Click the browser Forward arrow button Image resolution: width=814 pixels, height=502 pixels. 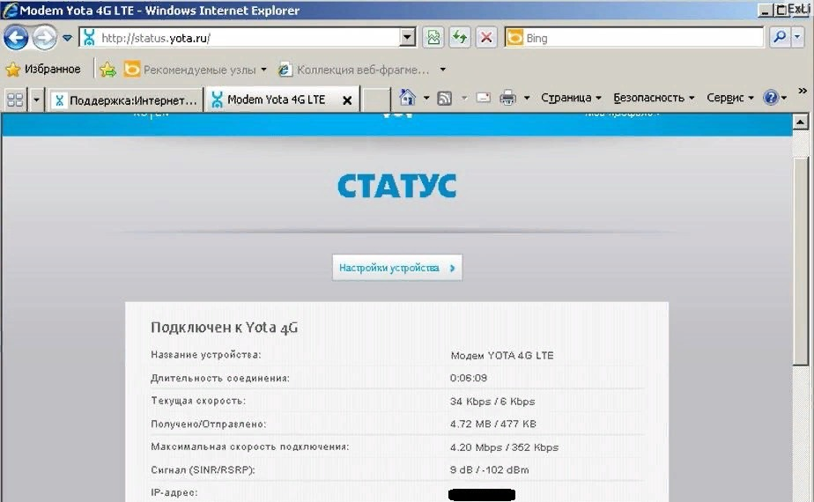45,38
